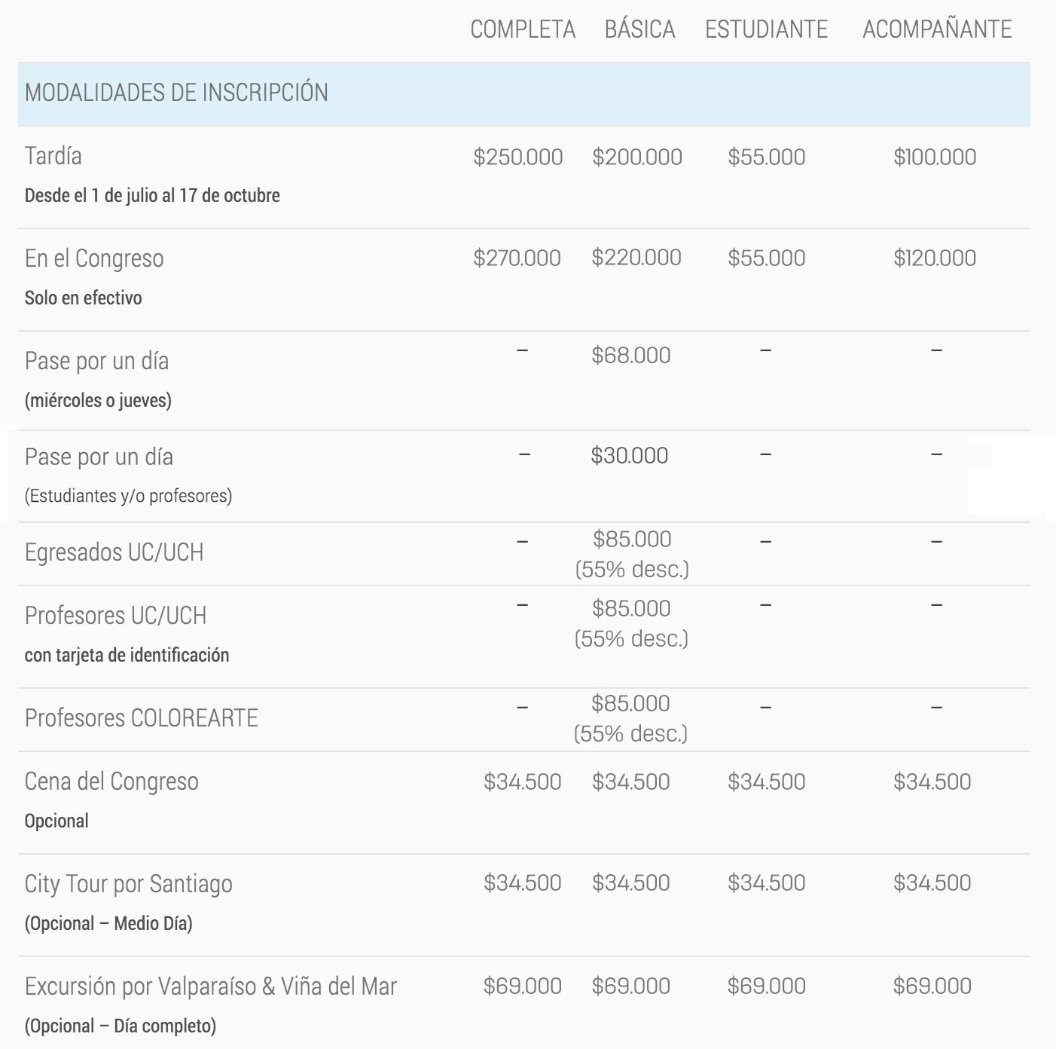Click the $68.000 day pass price
Image resolution: width=1056 pixels, height=1049 pixels.
pos(631,355)
